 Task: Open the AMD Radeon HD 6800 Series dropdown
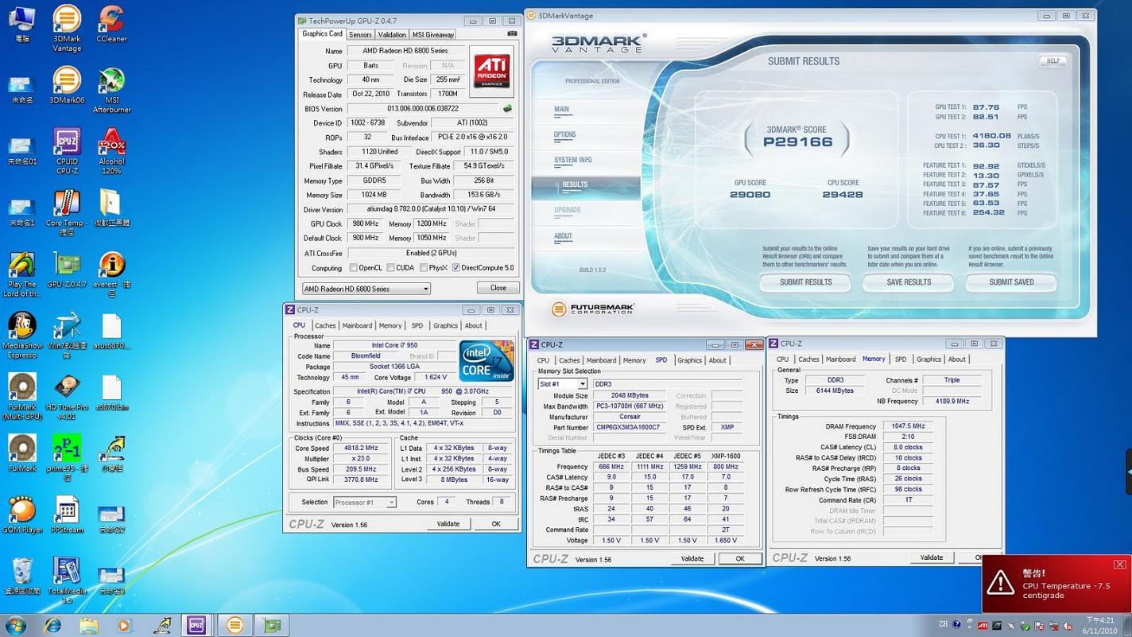pyautogui.click(x=366, y=289)
